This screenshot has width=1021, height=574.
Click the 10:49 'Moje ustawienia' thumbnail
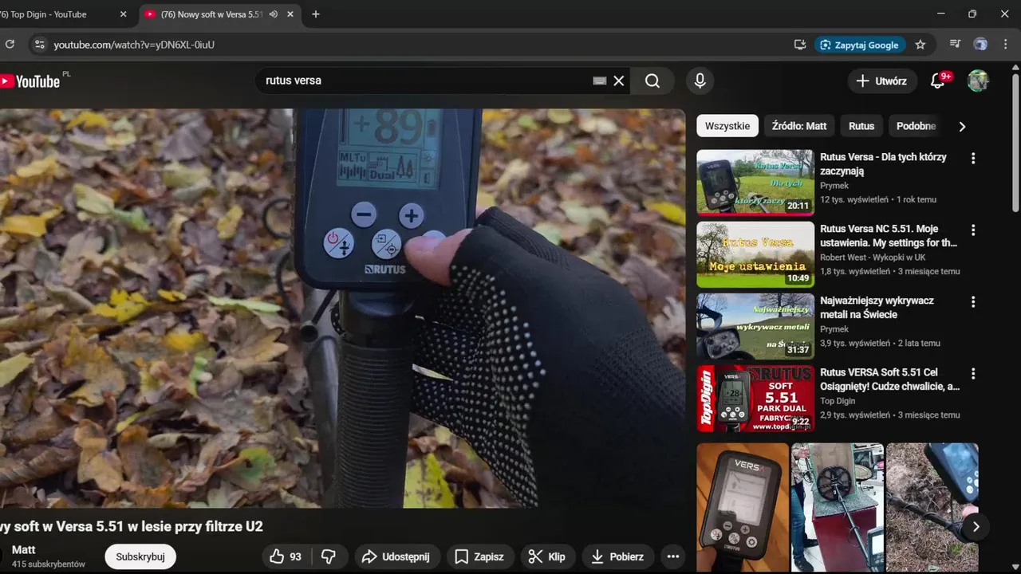(x=755, y=254)
